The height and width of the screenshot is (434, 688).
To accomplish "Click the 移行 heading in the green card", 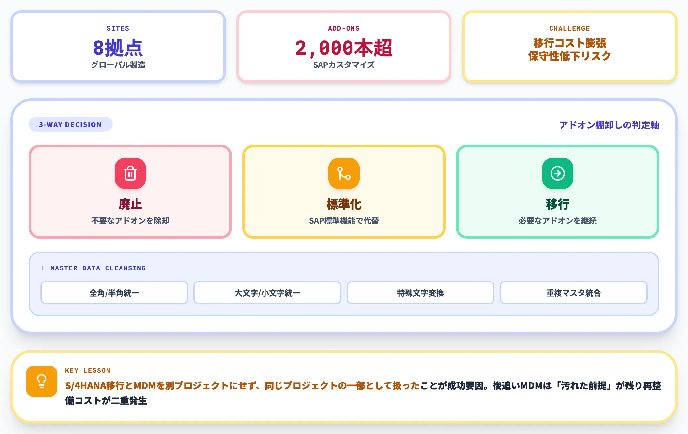I will pyautogui.click(x=558, y=204).
